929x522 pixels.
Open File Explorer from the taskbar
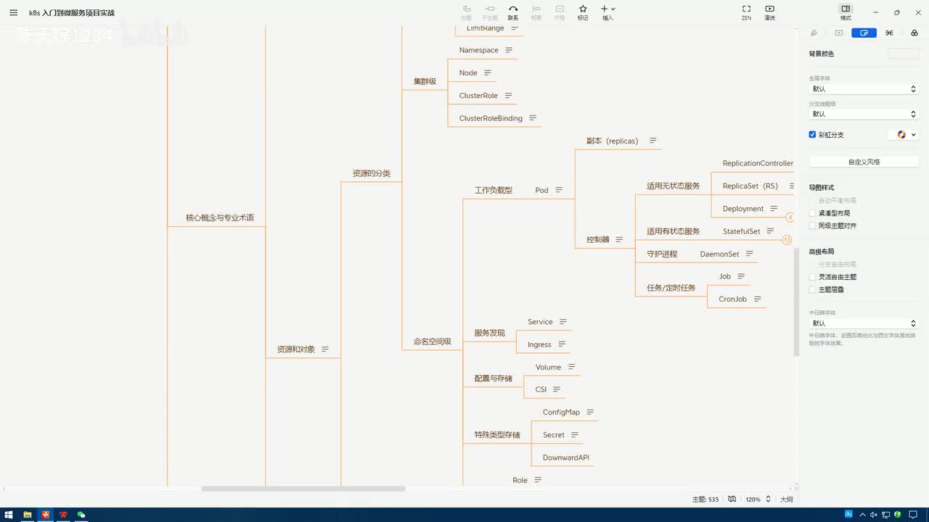point(28,515)
